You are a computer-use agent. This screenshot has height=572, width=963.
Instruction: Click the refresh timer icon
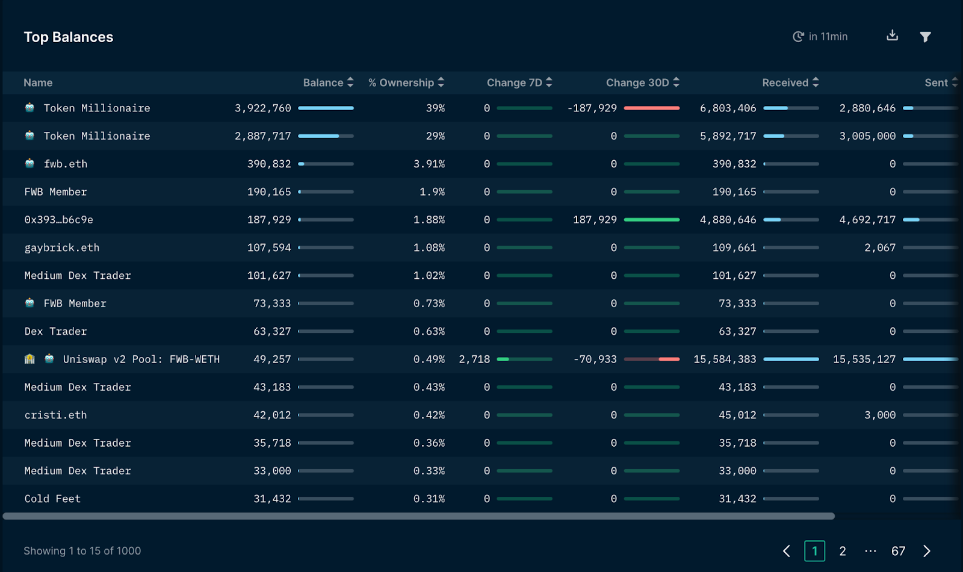[798, 37]
